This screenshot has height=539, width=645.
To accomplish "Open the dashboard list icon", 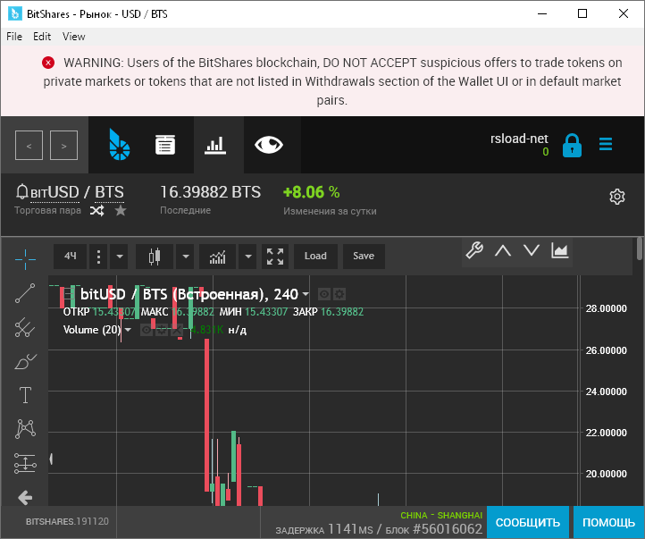I will (x=165, y=145).
